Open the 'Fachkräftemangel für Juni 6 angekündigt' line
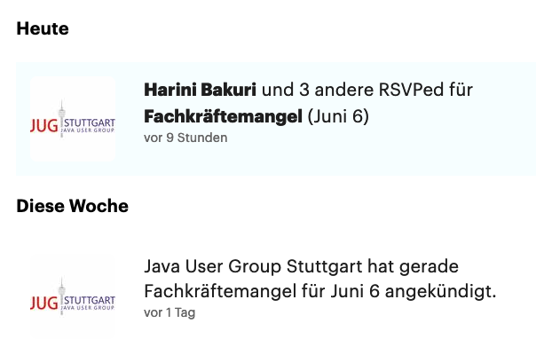Viewport: 536px width, 347px height. 320,291
